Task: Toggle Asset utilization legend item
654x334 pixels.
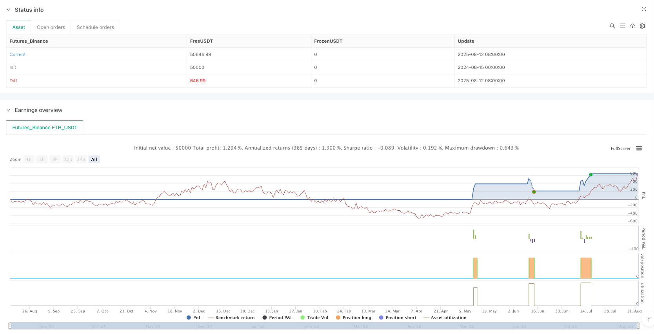Action: coord(445,318)
